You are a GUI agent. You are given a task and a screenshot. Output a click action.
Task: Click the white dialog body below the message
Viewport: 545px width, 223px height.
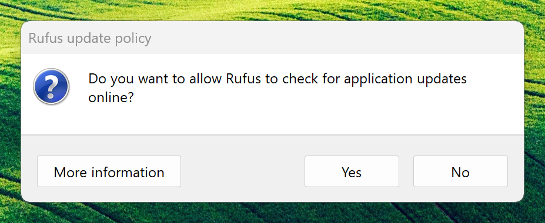[x=273, y=120]
